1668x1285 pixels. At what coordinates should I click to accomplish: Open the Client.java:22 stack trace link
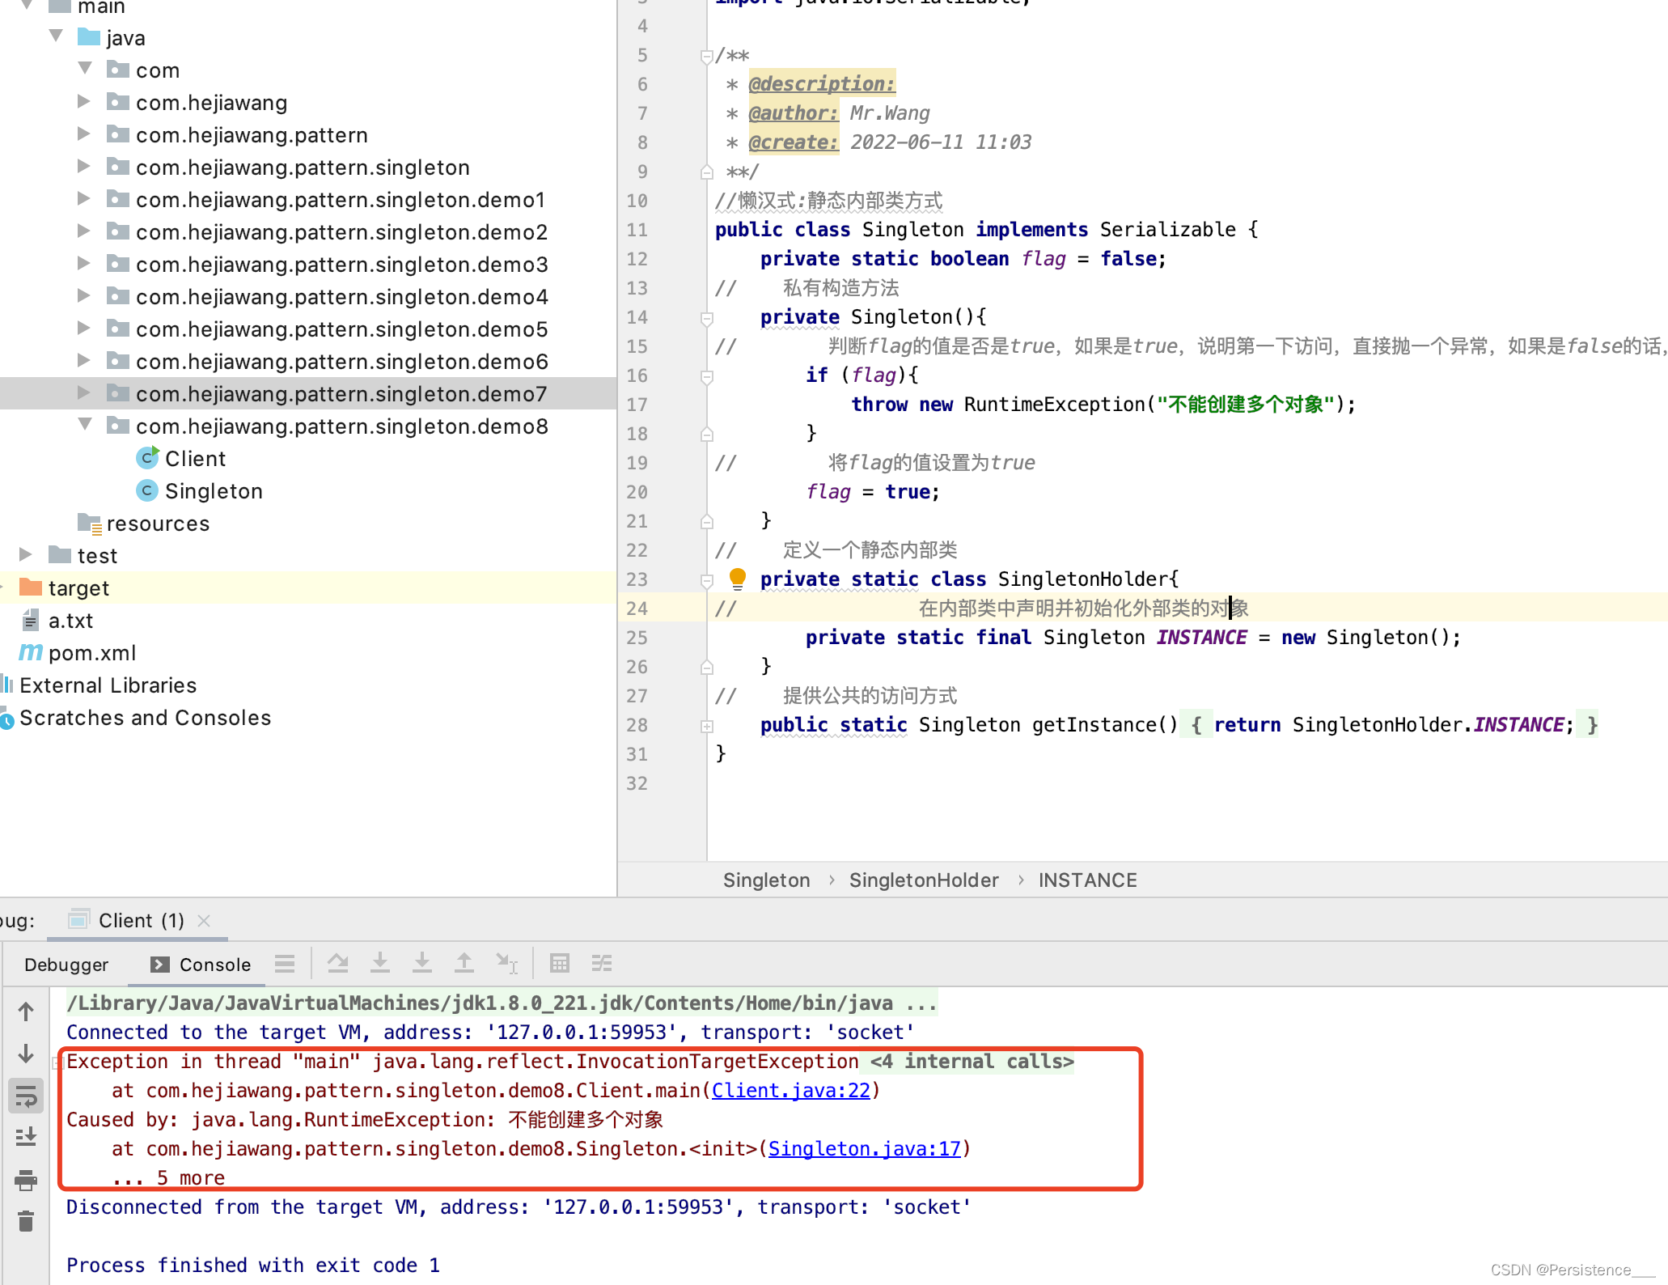791,1091
